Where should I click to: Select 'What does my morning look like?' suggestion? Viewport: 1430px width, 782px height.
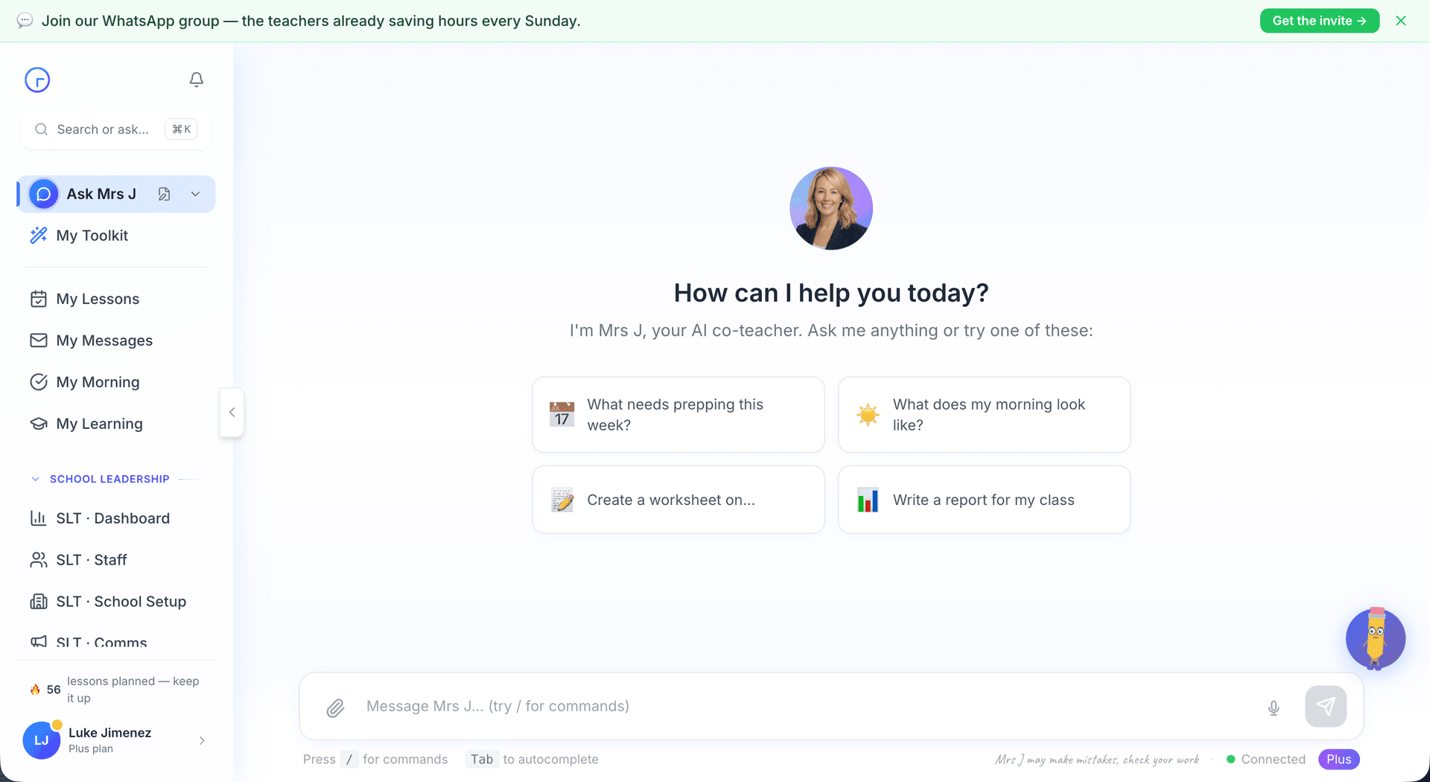coord(984,415)
